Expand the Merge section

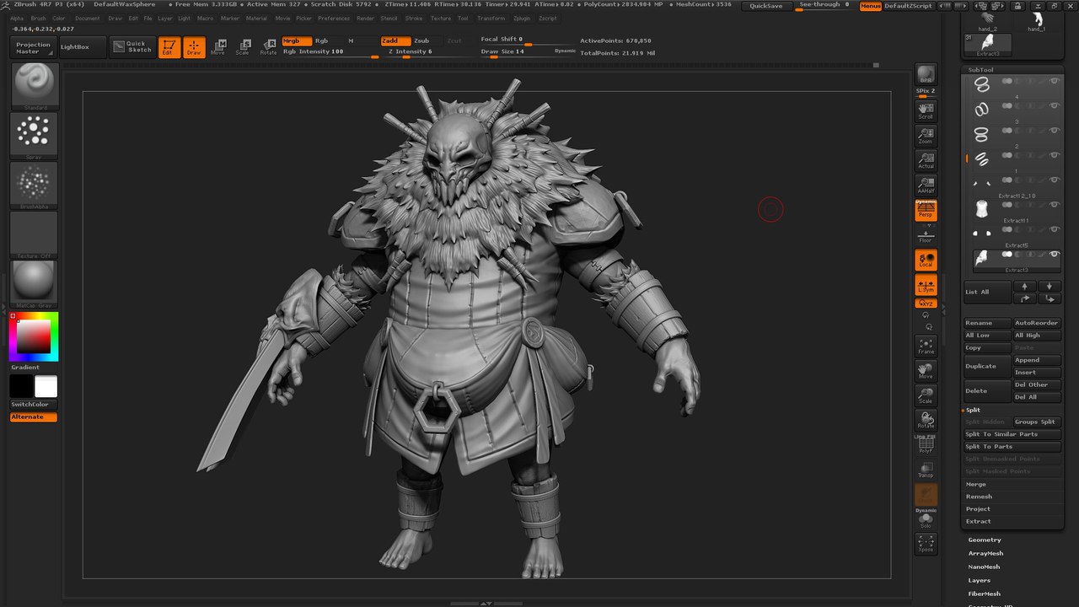click(x=976, y=484)
